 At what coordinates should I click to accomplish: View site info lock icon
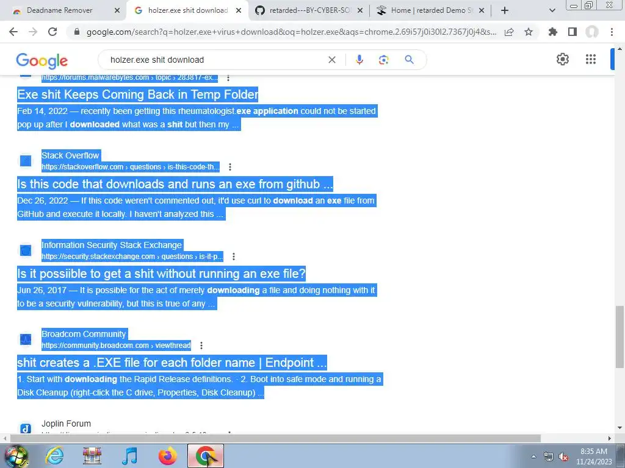click(x=77, y=32)
